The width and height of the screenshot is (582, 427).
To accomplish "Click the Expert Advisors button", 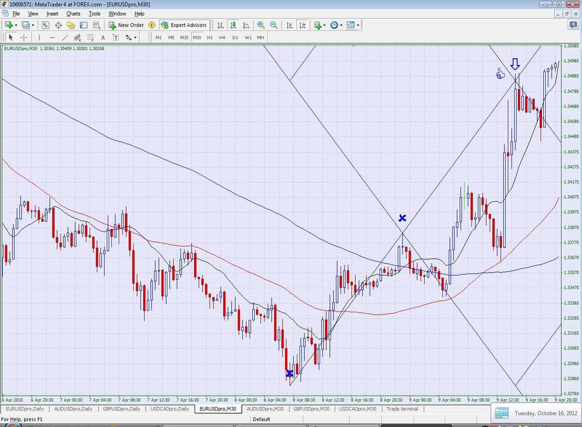I will [x=184, y=25].
